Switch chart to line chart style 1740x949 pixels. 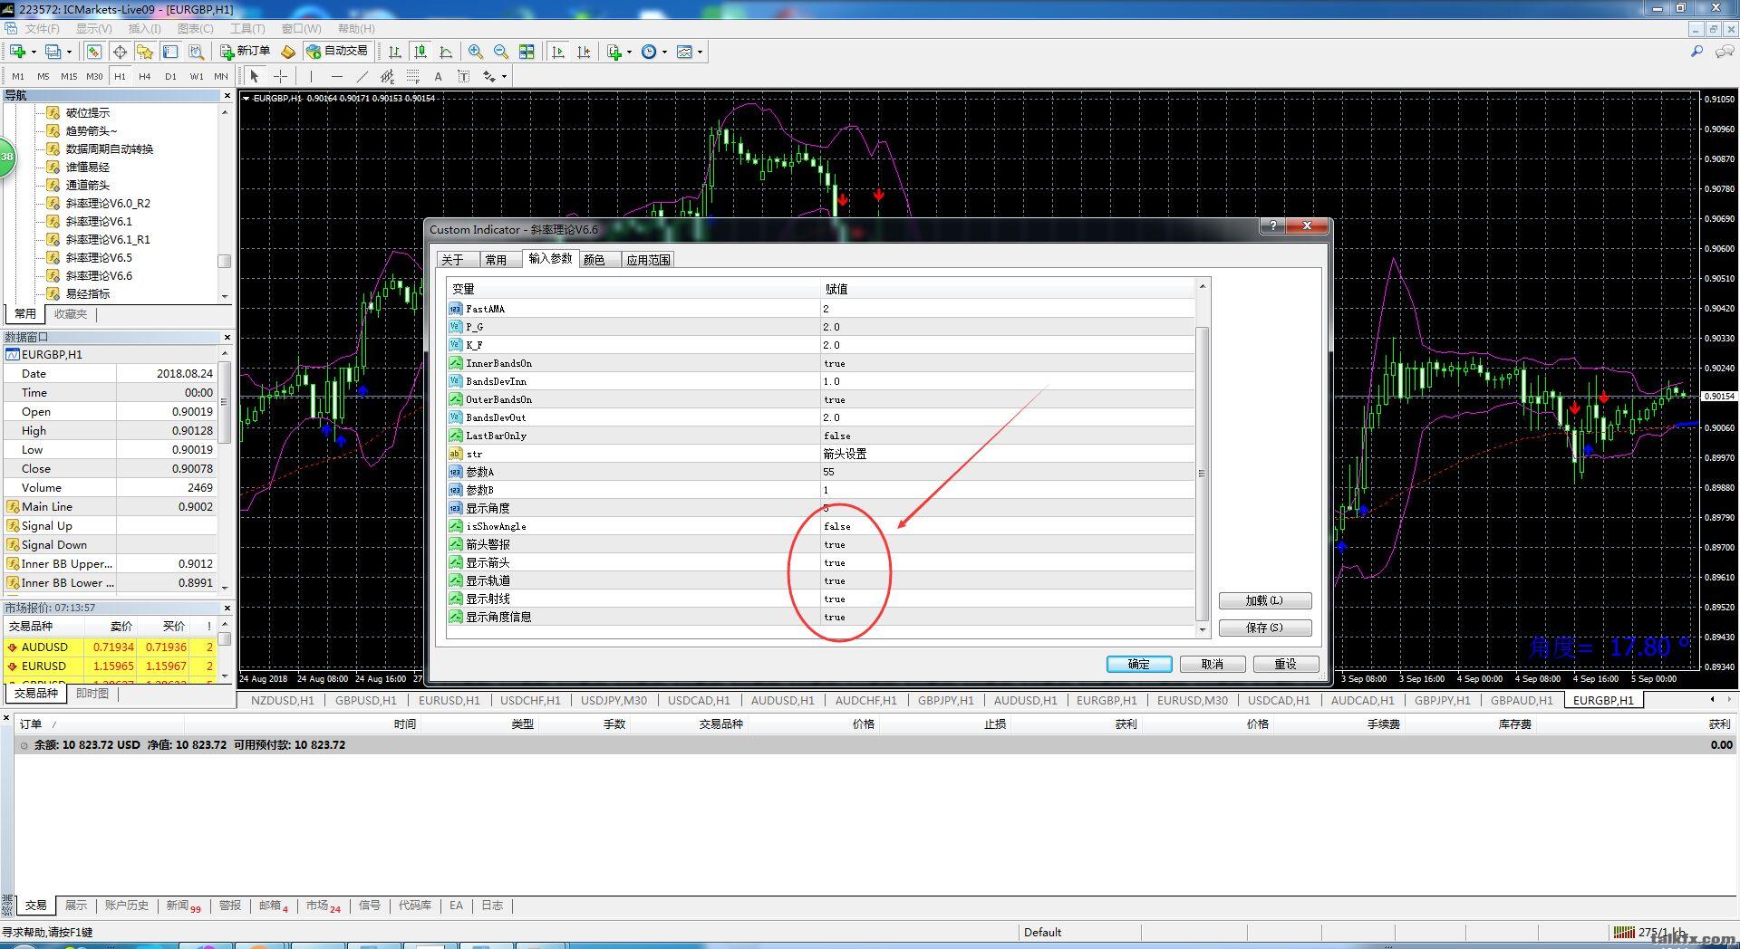446,52
